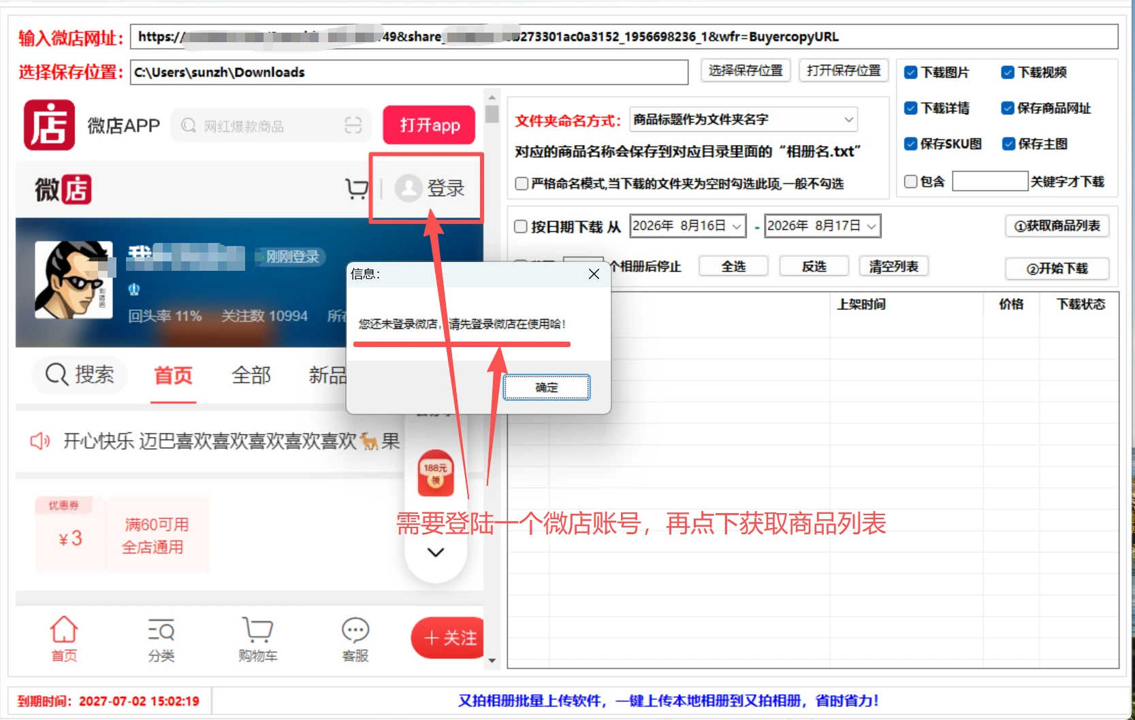
Task: Toggle the 下载详情 checkbox
Action: pyautogui.click(x=910, y=108)
